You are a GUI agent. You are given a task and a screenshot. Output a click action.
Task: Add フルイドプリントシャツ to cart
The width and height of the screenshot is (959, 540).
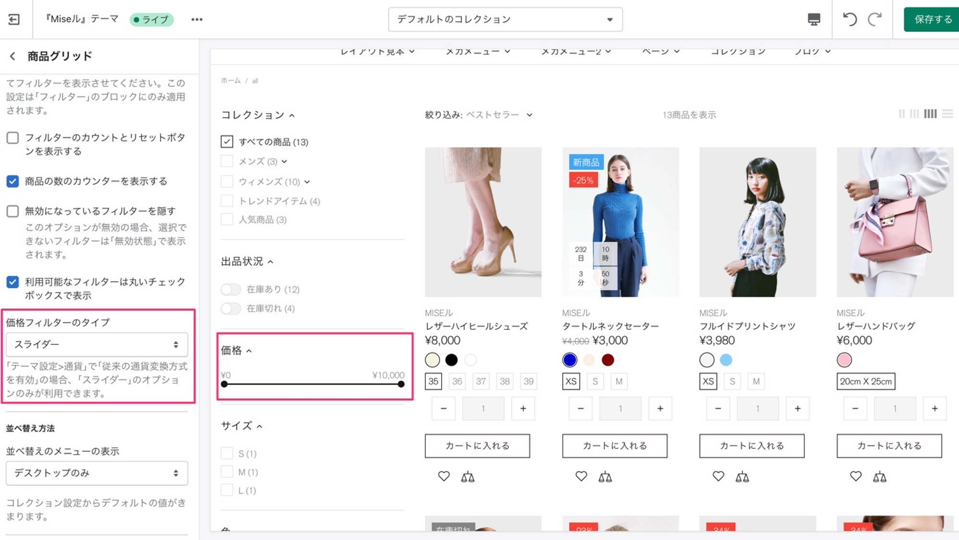[752, 446]
